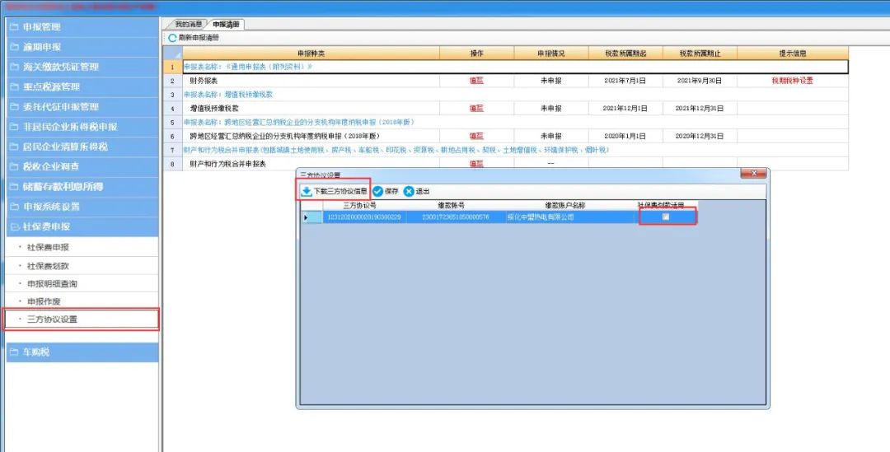
Task: Click the folder icon beside 储蓄存款利息所得
Action: [14, 187]
